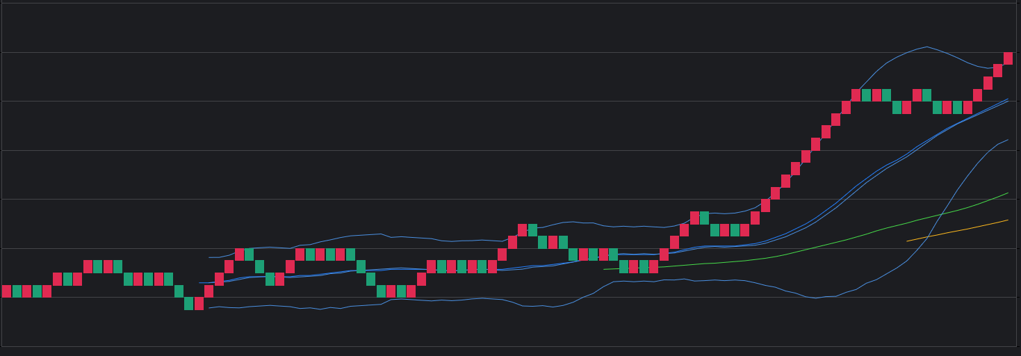Click the right end of the lower blue band
The height and width of the screenshot is (356, 1021).
(1007, 140)
